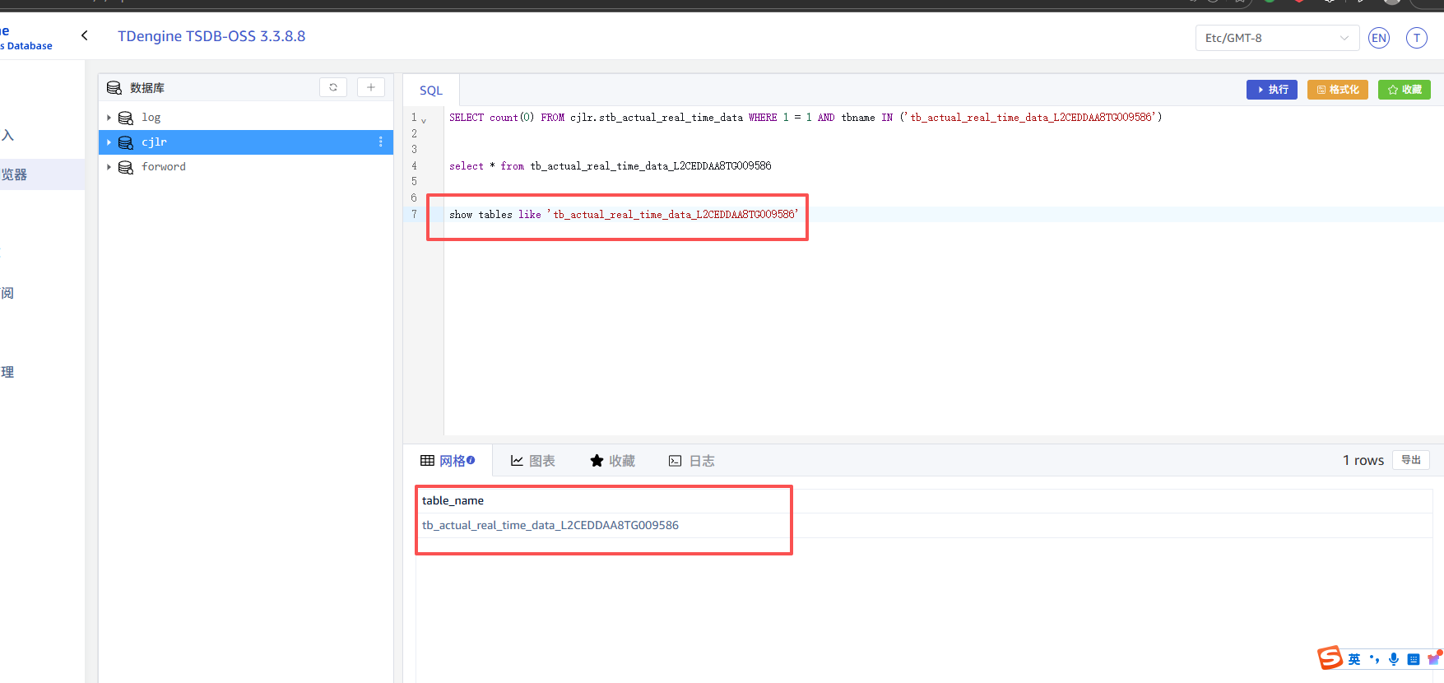
Task: Click the plus icon to add database
Action: coord(371,87)
